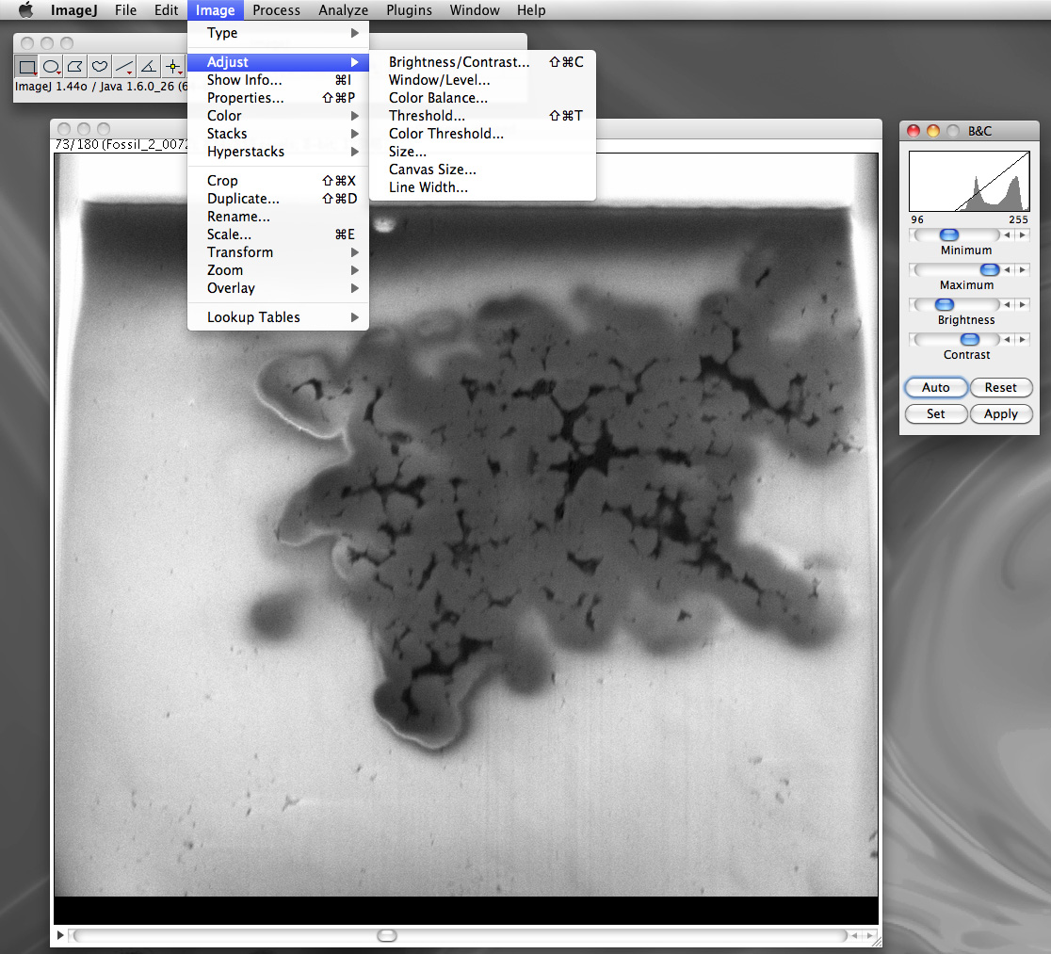This screenshot has width=1051, height=954.
Task: Choose Scale... from the Image menu
Action: 278,234
